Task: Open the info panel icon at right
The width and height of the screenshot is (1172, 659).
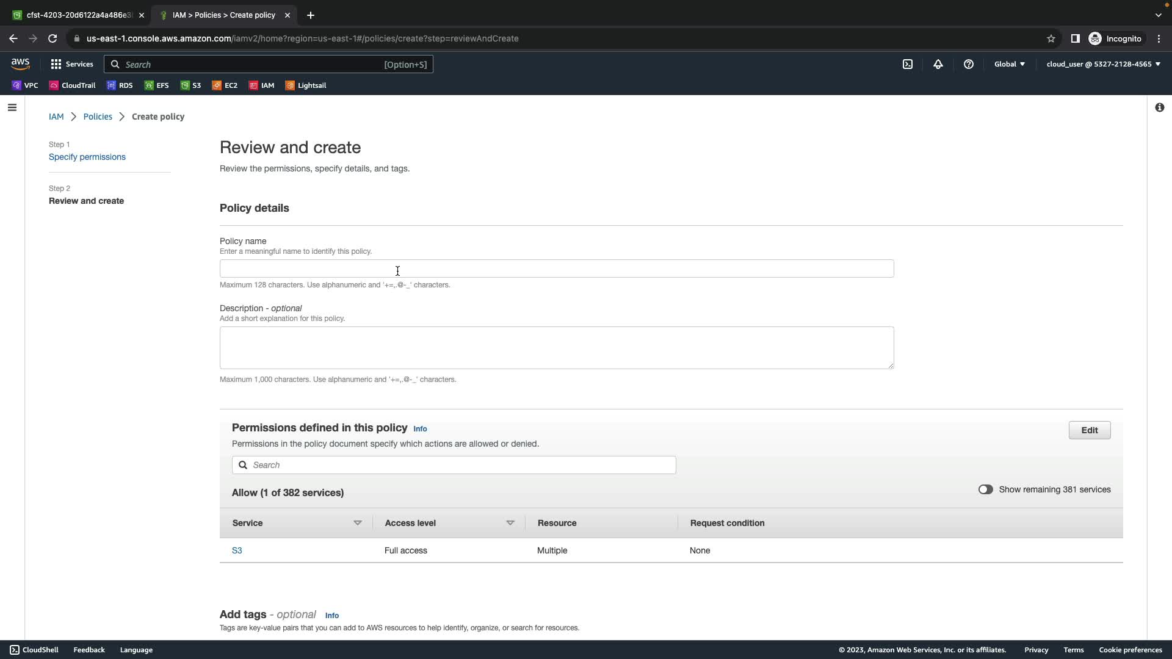Action: pos(1159,108)
